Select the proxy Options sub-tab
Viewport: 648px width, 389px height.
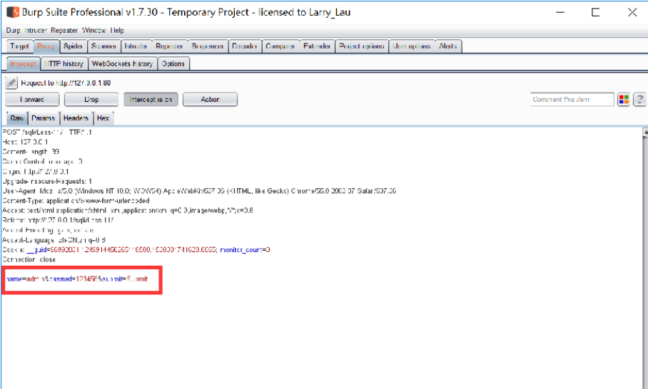(x=173, y=64)
